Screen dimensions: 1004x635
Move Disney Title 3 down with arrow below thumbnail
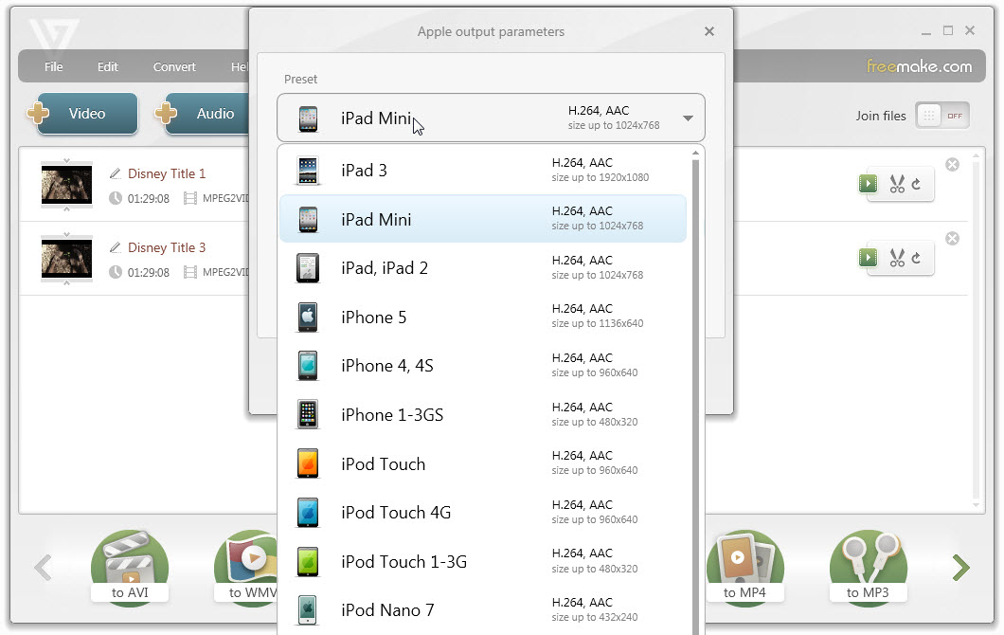pos(66,282)
